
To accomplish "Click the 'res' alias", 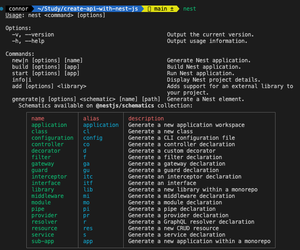I will click(88, 229).
